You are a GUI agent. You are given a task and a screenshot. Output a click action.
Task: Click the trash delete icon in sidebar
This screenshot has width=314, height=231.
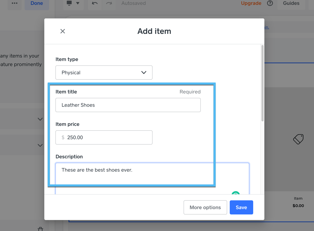(40, 229)
